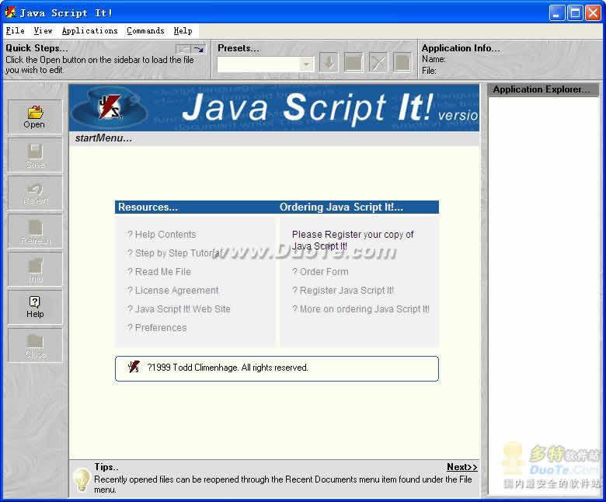Click the X delete preset button
606x502 pixels.
click(378, 63)
